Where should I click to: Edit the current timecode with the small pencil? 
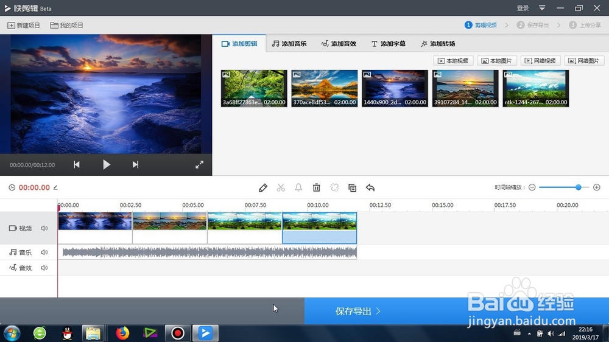click(x=55, y=187)
